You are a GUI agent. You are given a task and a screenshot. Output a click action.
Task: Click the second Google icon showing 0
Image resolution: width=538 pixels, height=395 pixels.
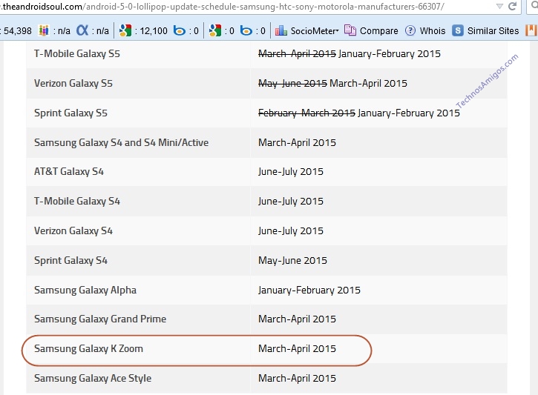tap(215, 30)
